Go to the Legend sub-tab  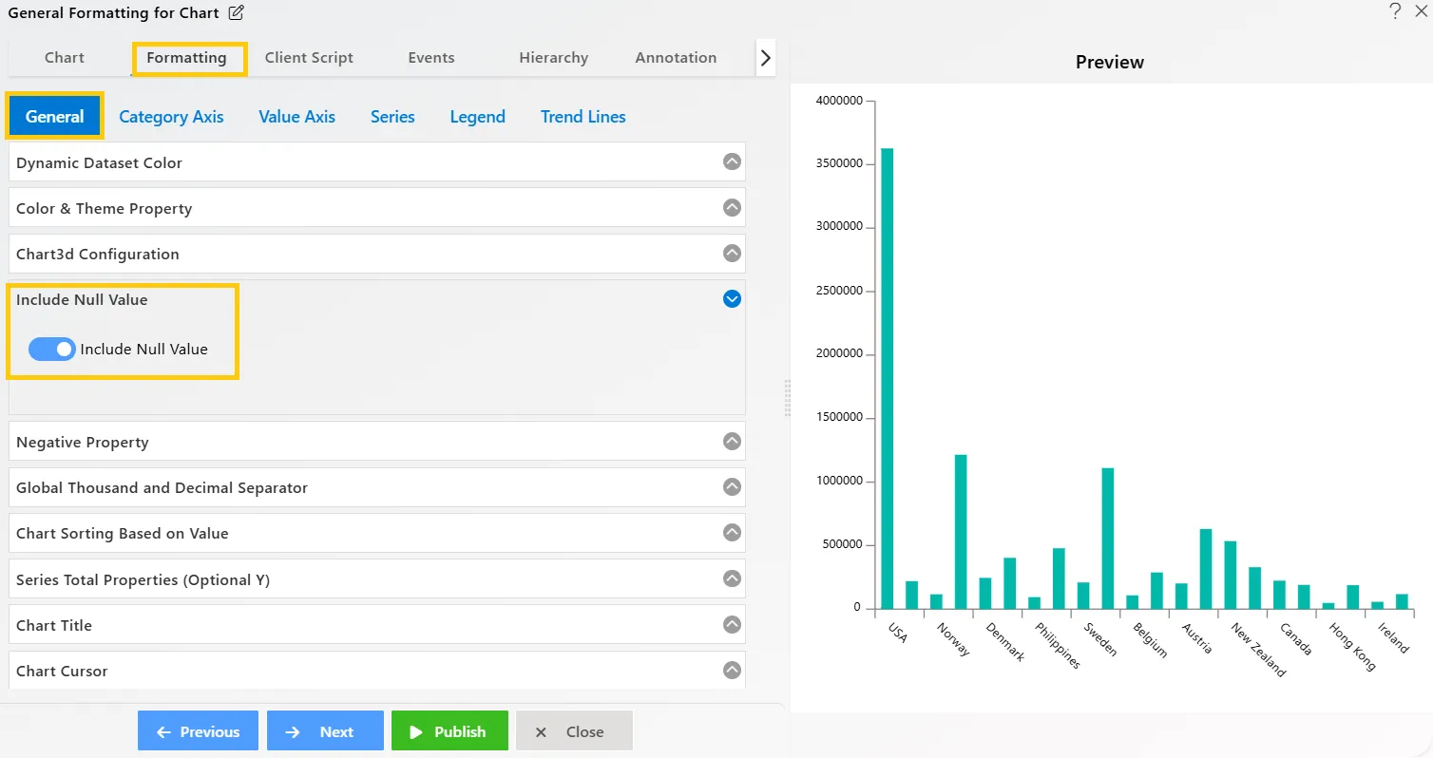coord(477,117)
